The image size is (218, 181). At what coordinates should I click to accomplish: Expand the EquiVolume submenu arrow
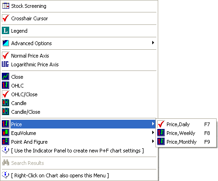tap(153, 133)
